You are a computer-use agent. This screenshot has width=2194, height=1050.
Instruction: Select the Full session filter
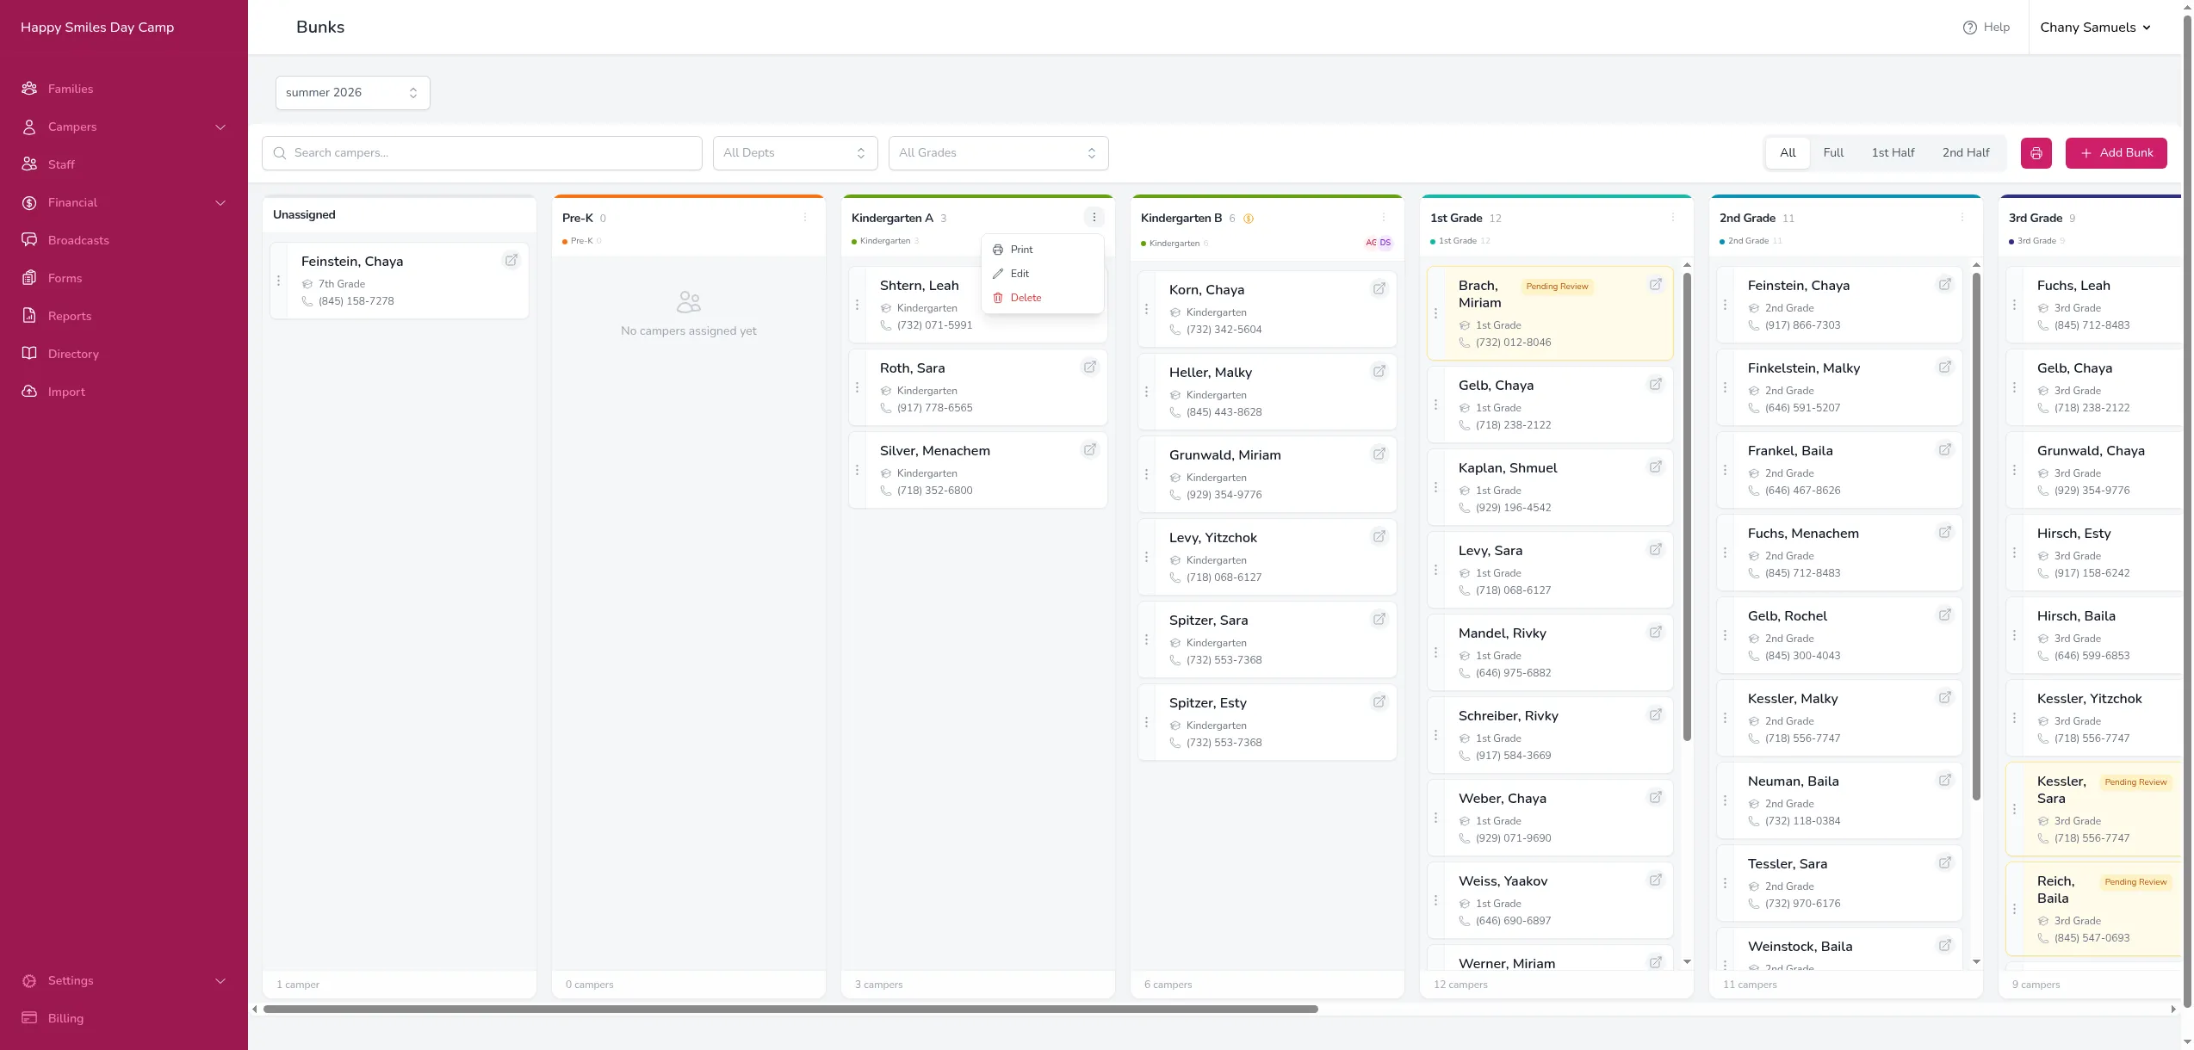(1833, 153)
